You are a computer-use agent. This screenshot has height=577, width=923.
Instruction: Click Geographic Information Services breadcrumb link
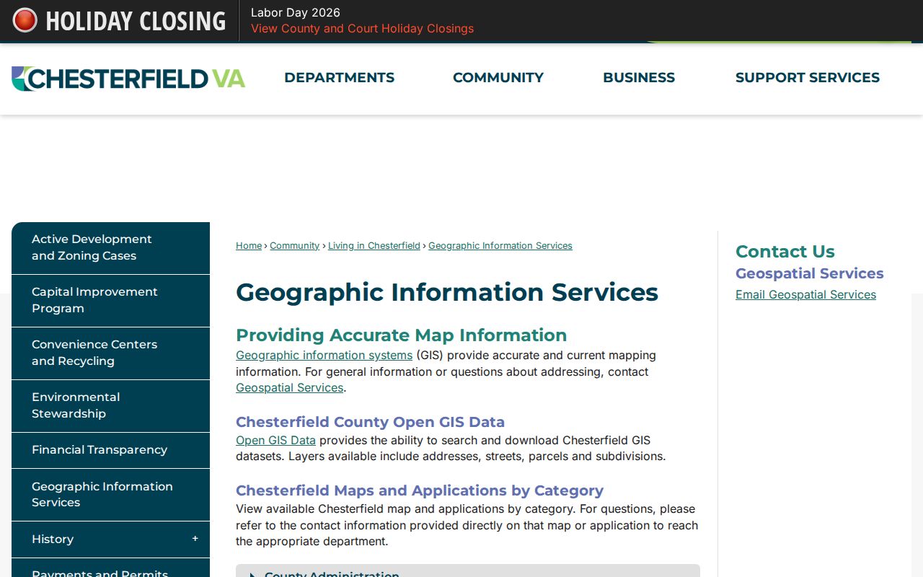tap(500, 246)
